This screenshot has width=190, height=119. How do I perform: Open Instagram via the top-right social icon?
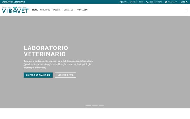coord(182,2)
